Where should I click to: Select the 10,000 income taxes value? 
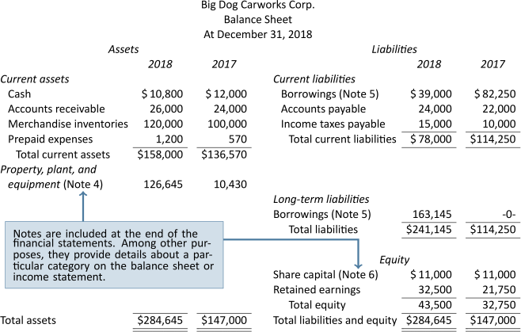499,124
